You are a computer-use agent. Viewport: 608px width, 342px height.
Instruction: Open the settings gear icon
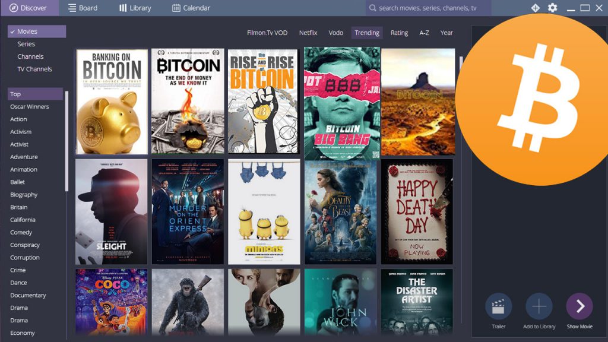(553, 8)
